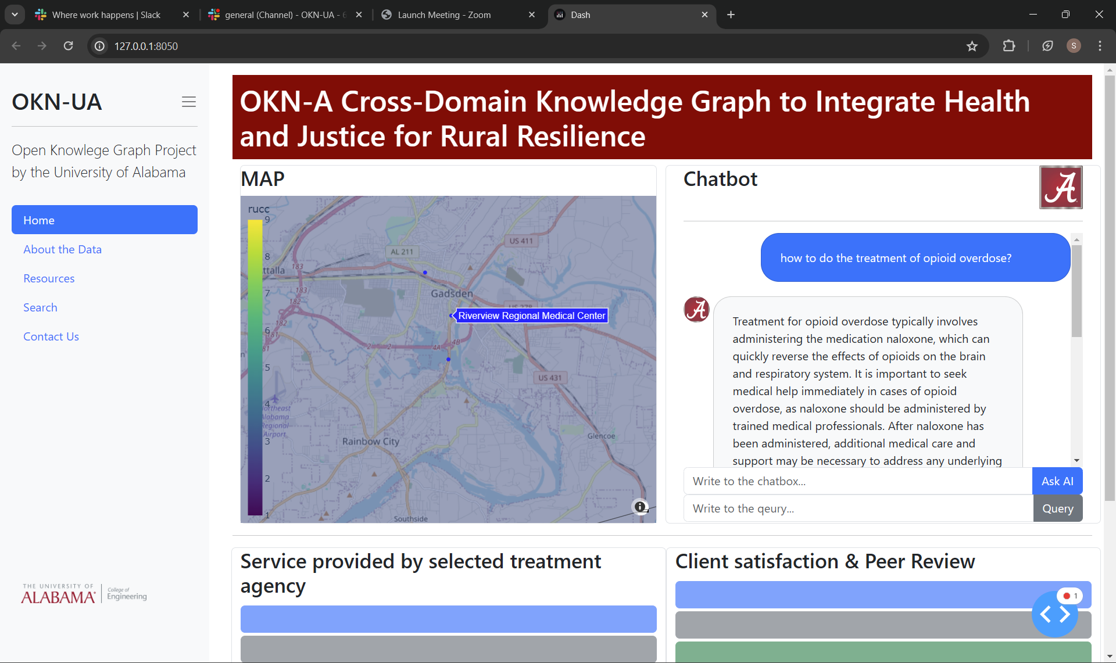Close the Dash tab

pos(704,15)
